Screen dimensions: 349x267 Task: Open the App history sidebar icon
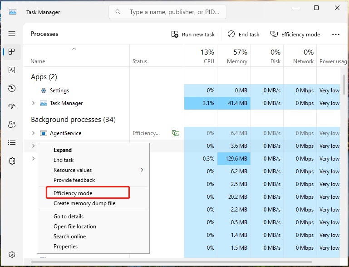[x=12, y=88]
